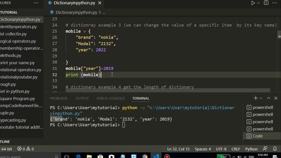Screen dimensions: 281x158
Task: Click line number 31 in the gutter
Action: pos(54,68)
